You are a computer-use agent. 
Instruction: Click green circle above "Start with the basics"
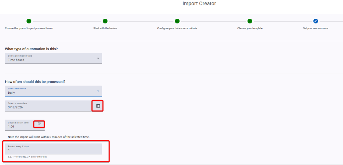pos(105,21)
